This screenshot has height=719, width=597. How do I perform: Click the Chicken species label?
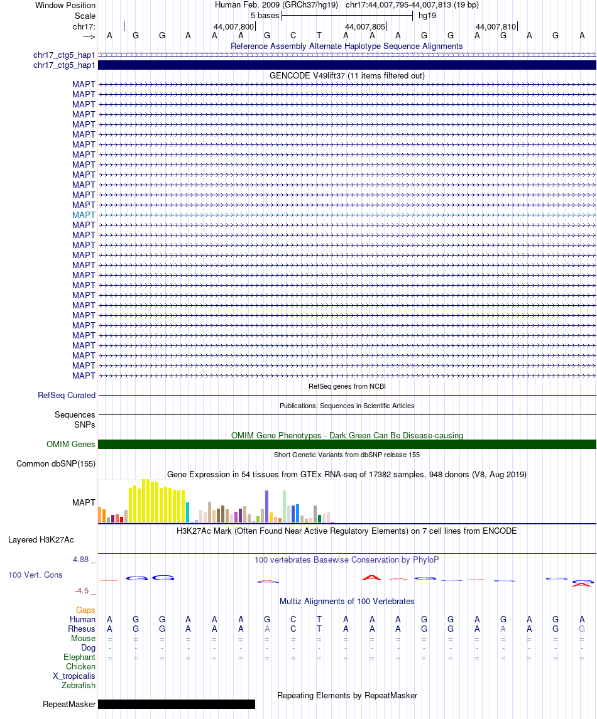tap(81, 667)
